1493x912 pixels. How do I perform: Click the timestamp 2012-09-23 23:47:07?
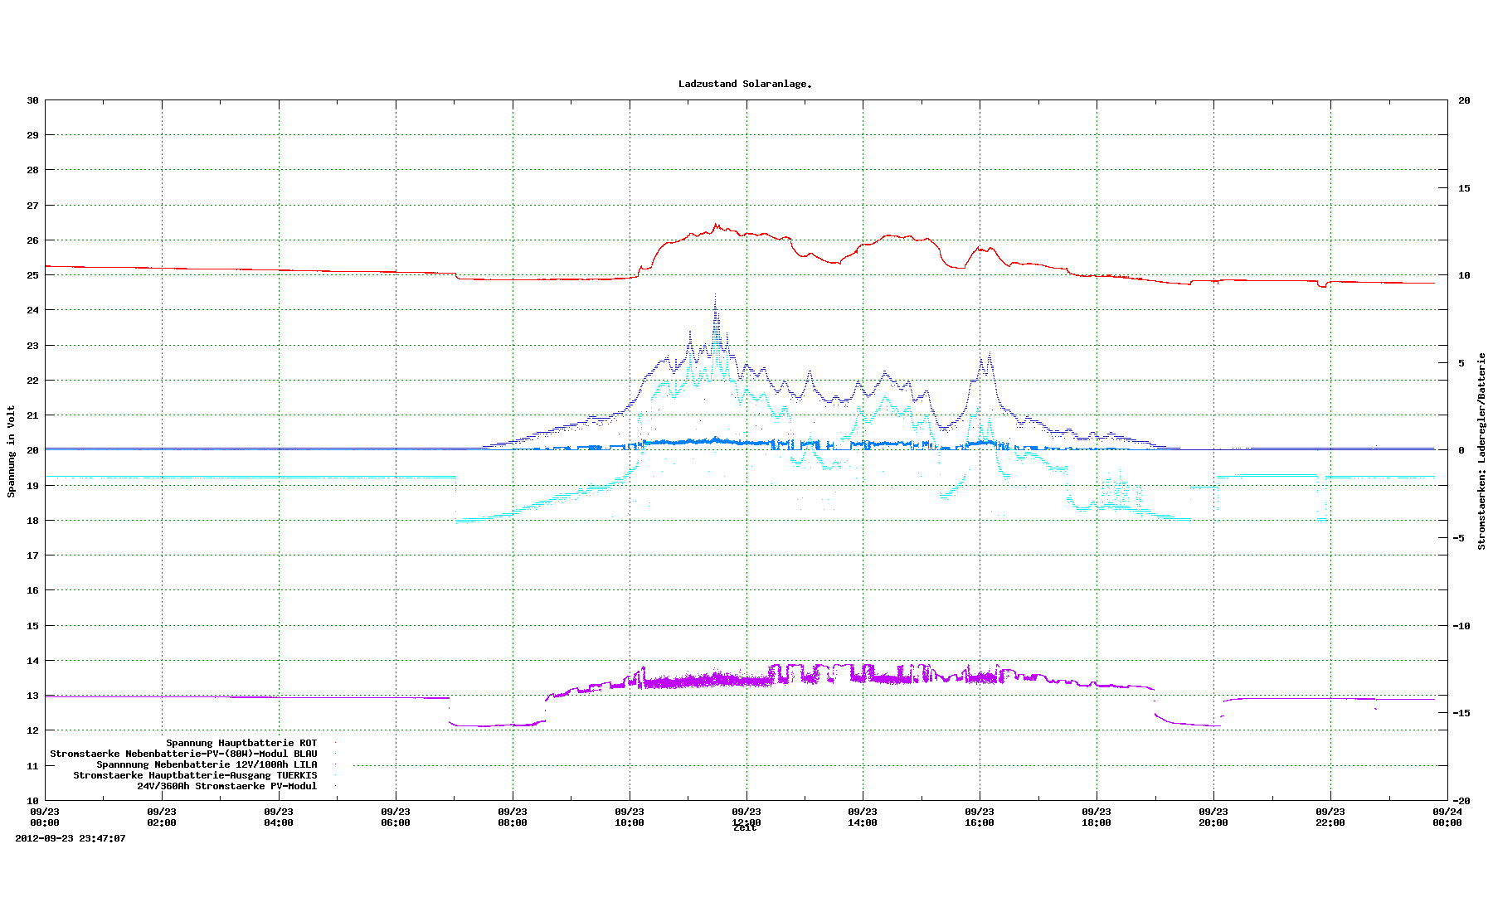[71, 838]
